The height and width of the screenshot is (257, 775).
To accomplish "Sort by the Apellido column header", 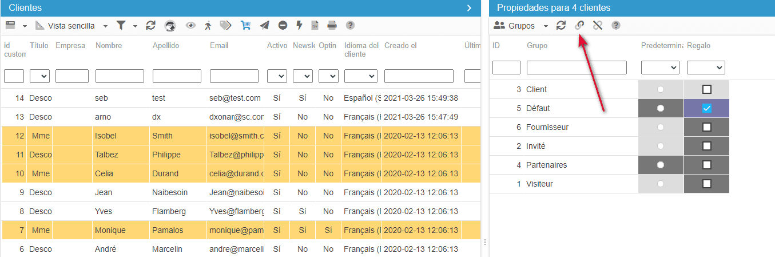I will click(x=166, y=46).
